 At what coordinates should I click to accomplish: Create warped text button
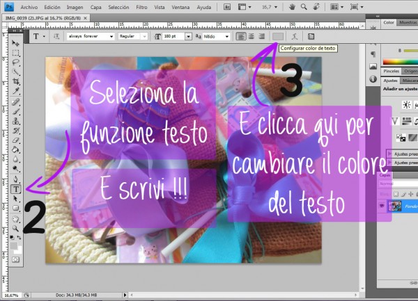pos(294,36)
